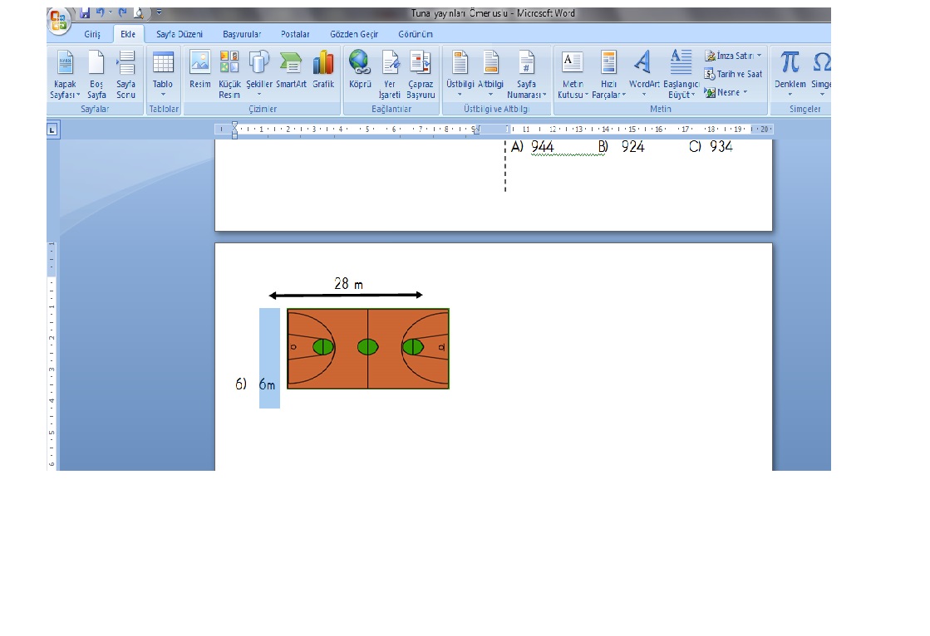Click Tarih ve Saat button
Image resolution: width=930 pixels, height=636 pixels.
(733, 74)
